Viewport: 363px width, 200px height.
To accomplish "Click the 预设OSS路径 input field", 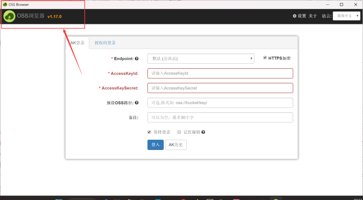I will (220, 103).
